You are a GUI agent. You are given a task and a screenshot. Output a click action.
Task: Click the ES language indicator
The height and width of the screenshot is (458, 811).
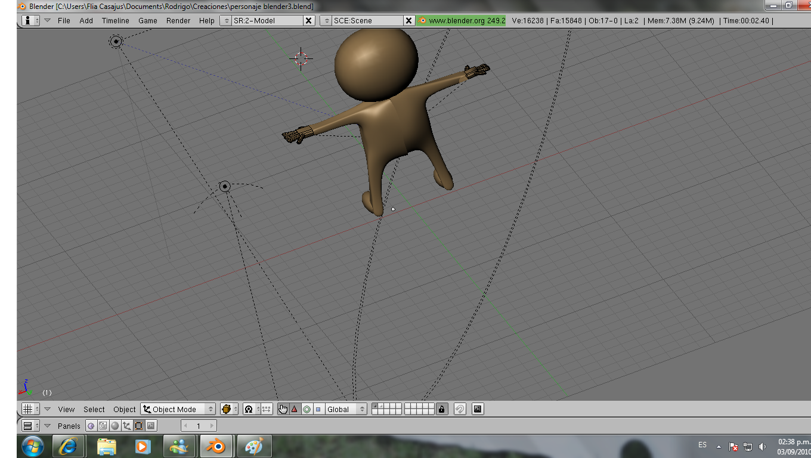[x=702, y=445]
